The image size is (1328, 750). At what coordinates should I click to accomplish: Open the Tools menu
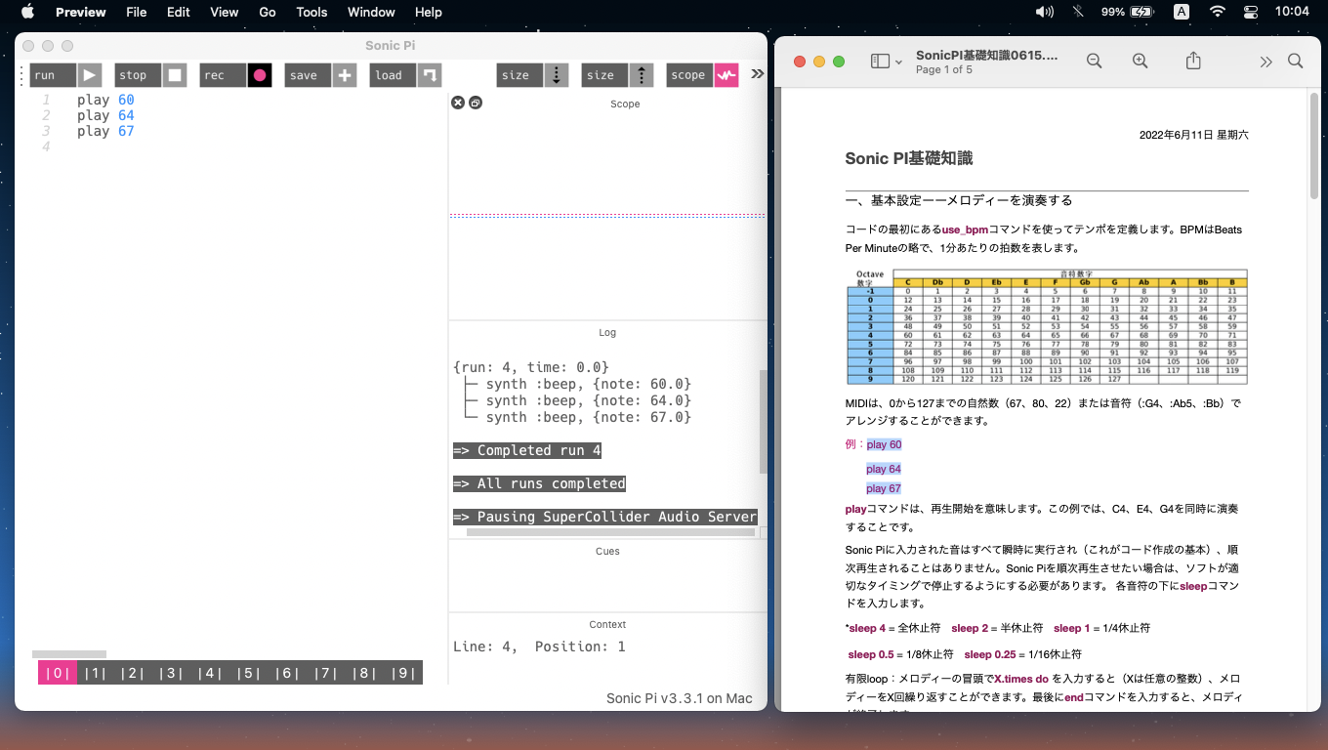[x=311, y=12]
